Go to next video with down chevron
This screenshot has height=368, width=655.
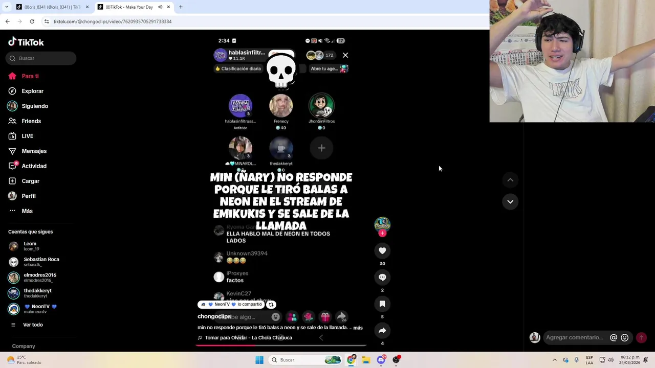[510, 201]
